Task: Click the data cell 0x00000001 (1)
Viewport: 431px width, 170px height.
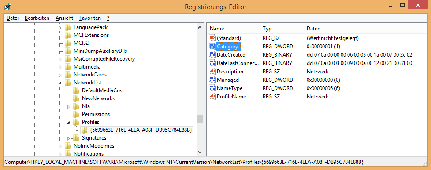Action: pyautogui.click(x=323, y=46)
